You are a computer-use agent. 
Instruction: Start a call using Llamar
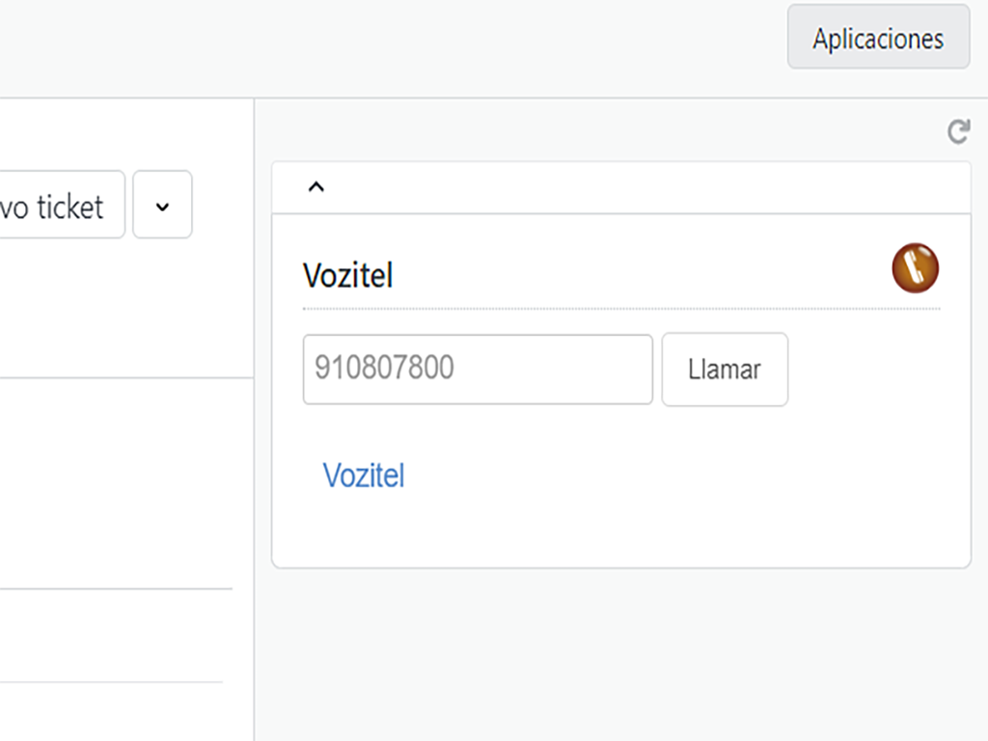pos(725,370)
